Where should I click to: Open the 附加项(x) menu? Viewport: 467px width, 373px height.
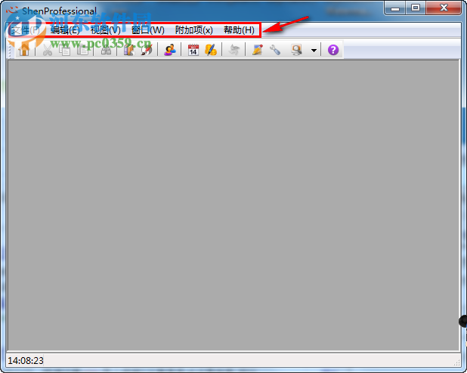pyautogui.click(x=194, y=30)
